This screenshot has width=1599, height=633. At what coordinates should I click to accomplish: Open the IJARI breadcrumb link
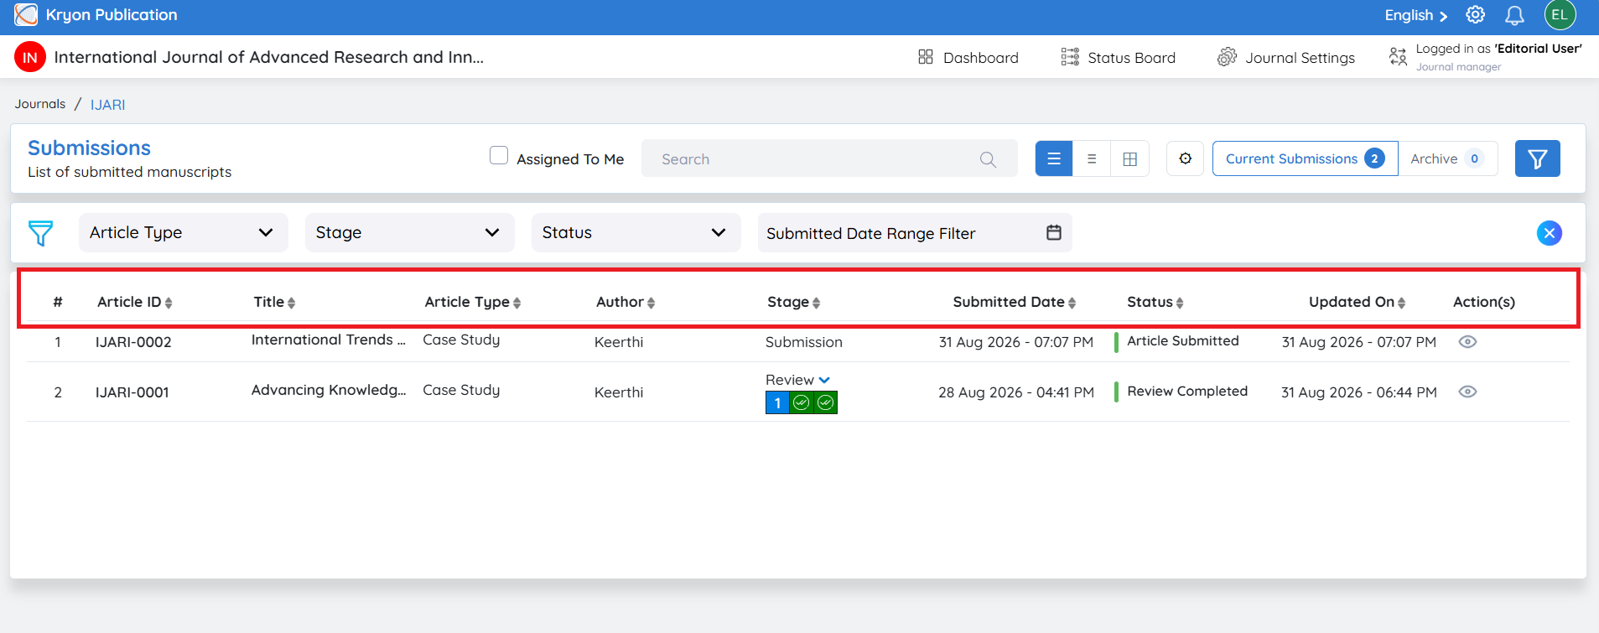click(x=108, y=105)
